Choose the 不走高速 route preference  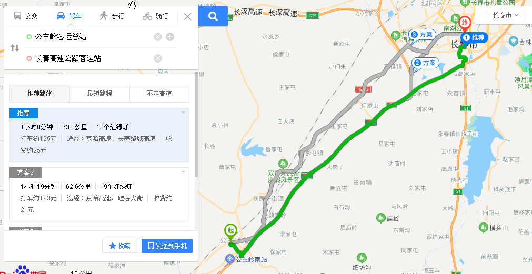tap(159, 94)
